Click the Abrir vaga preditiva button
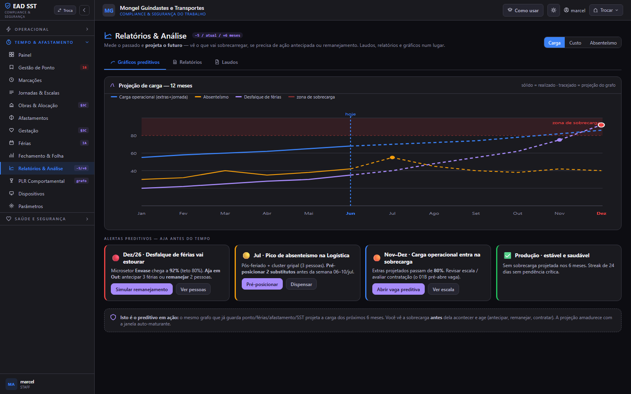The height and width of the screenshot is (394, 631). coord(398,289)
